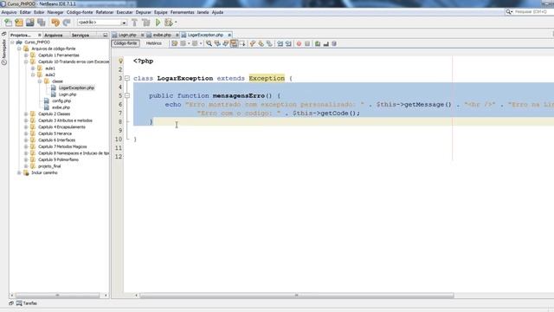Screen dimensions: 554x312
Task: Collapse function fold marker on line 5
Action: coord(127,95)
